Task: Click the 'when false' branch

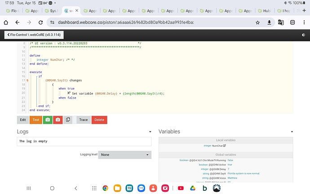Action: 67,98
